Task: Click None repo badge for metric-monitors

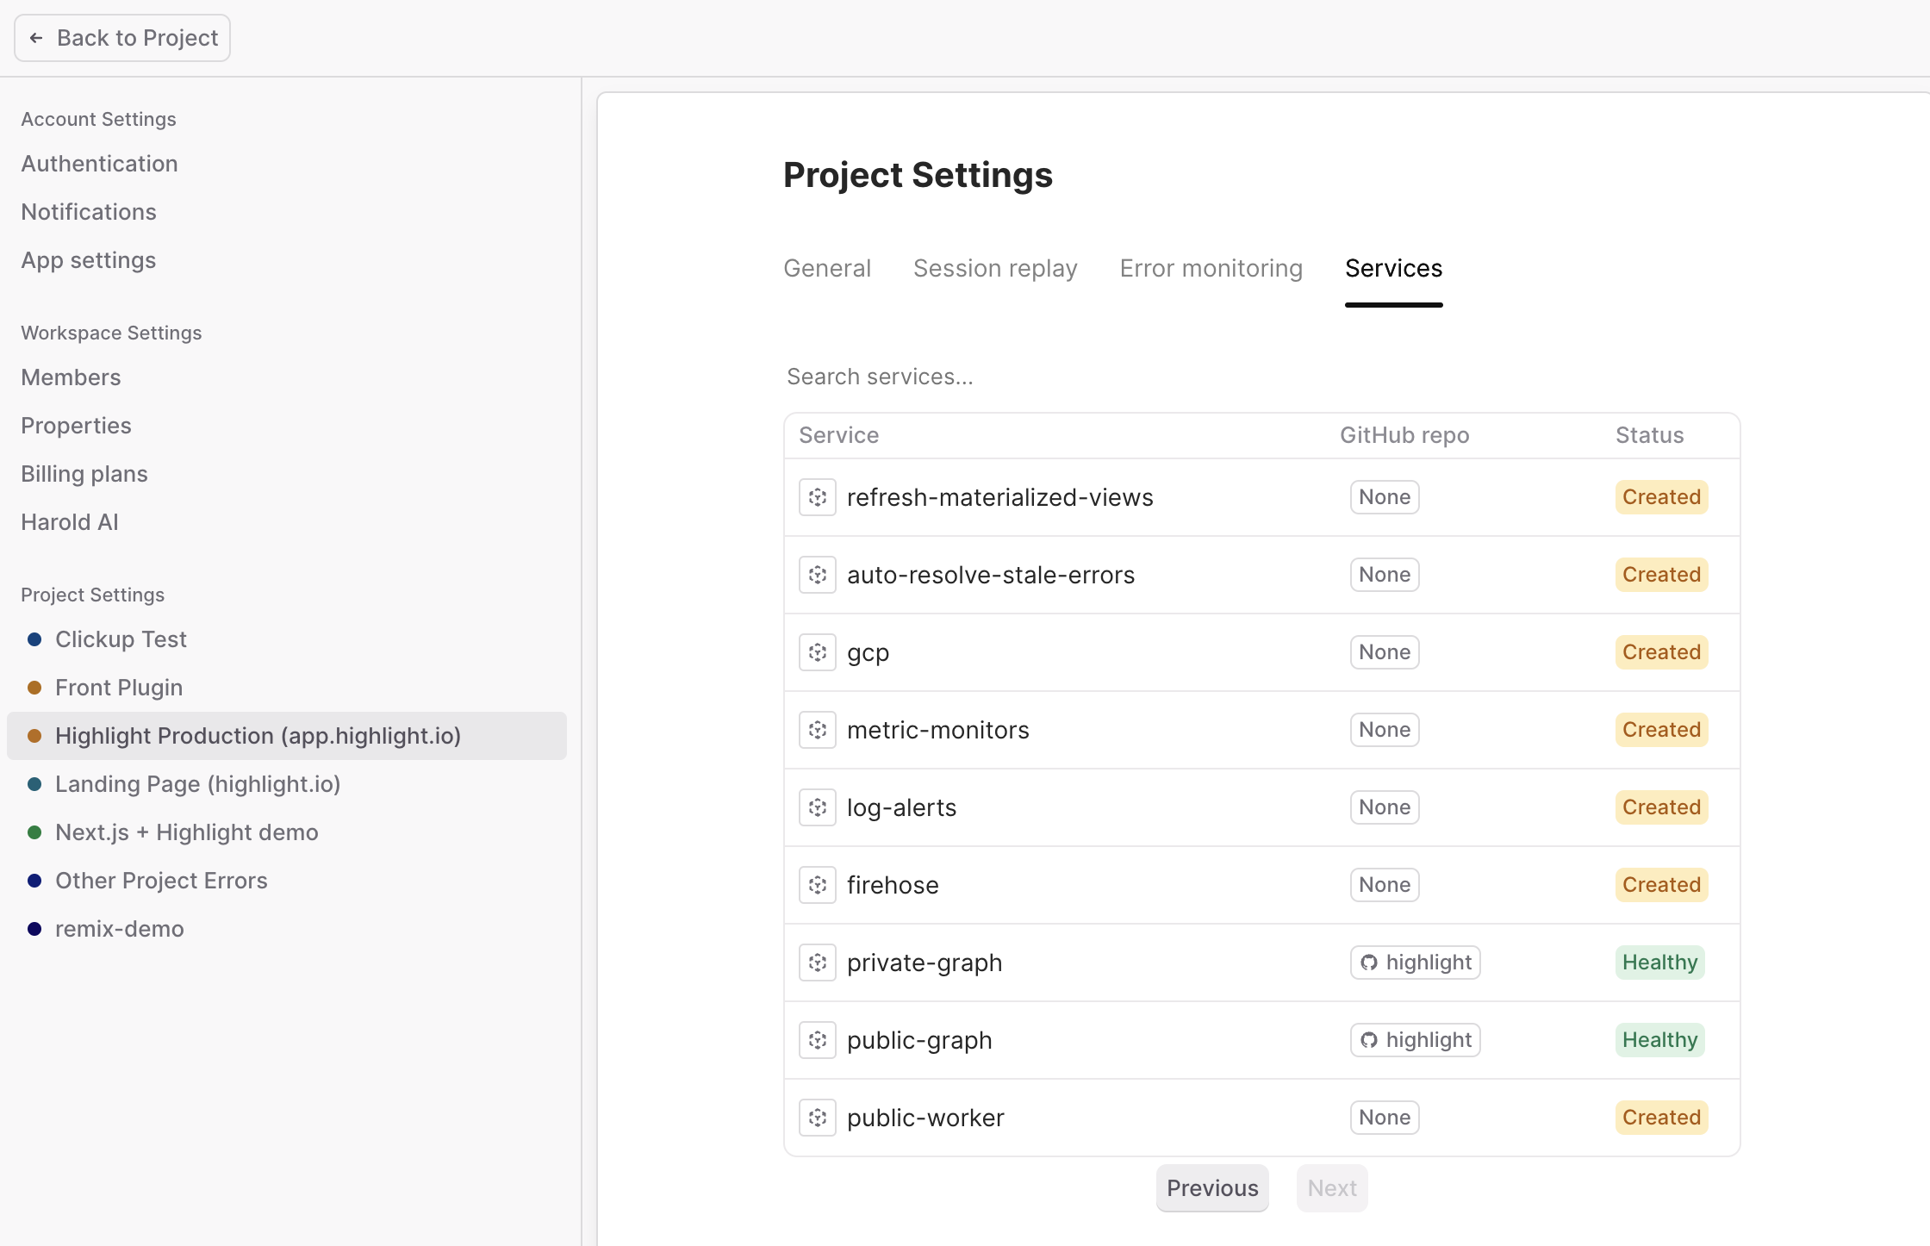Action: 1384,730
